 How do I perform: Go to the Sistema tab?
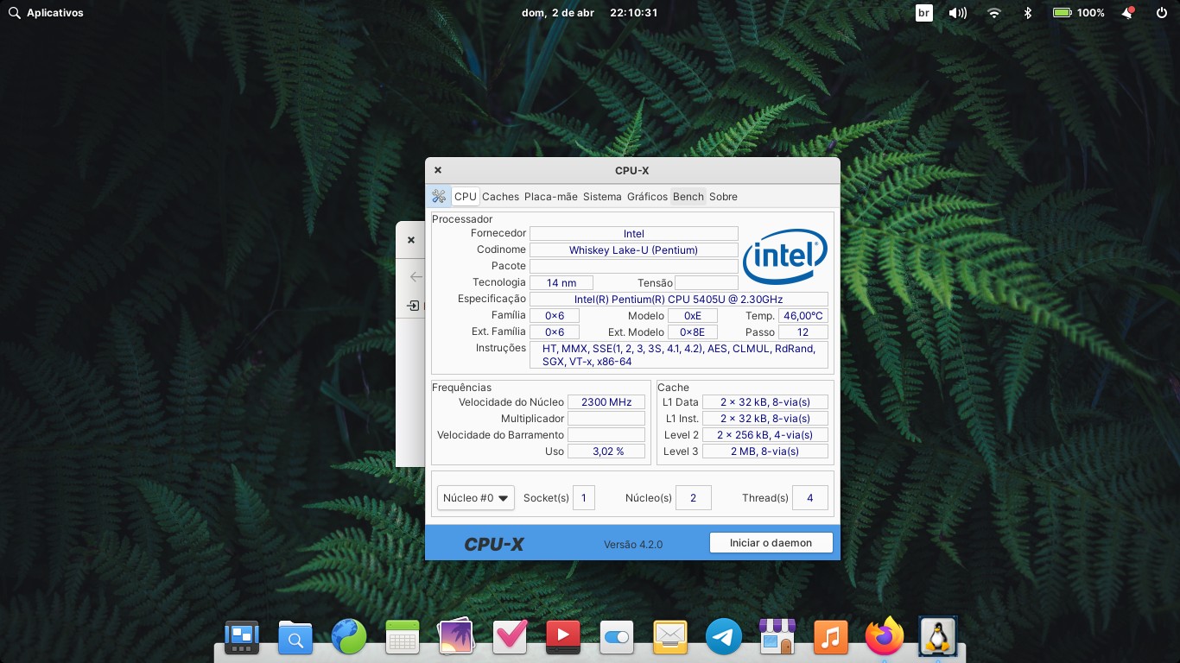point(602,197)
